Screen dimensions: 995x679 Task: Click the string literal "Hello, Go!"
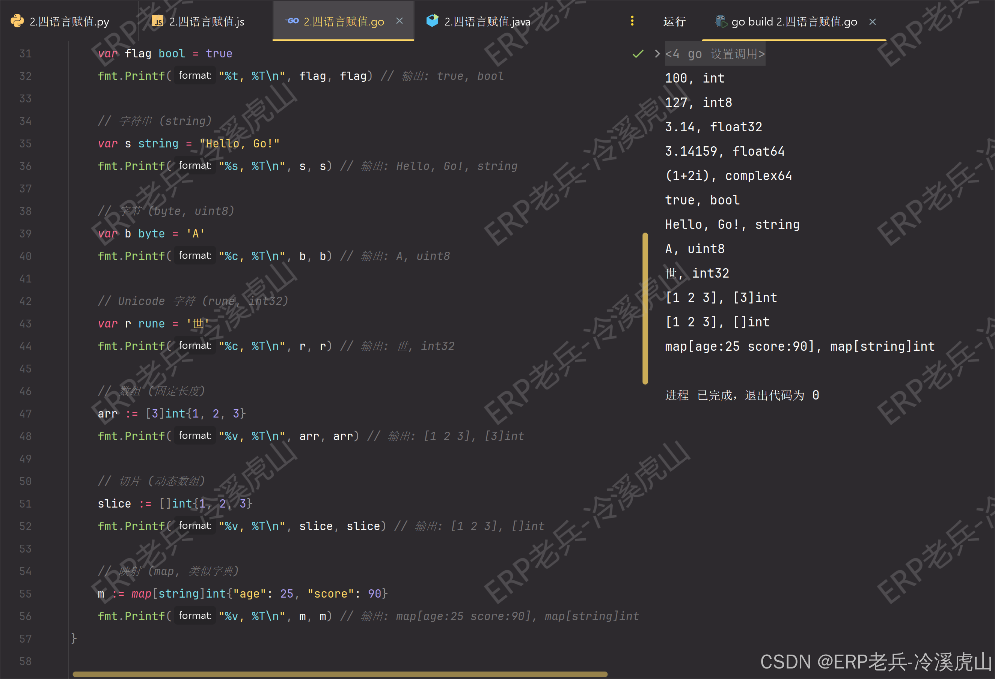tap(239, 144)
